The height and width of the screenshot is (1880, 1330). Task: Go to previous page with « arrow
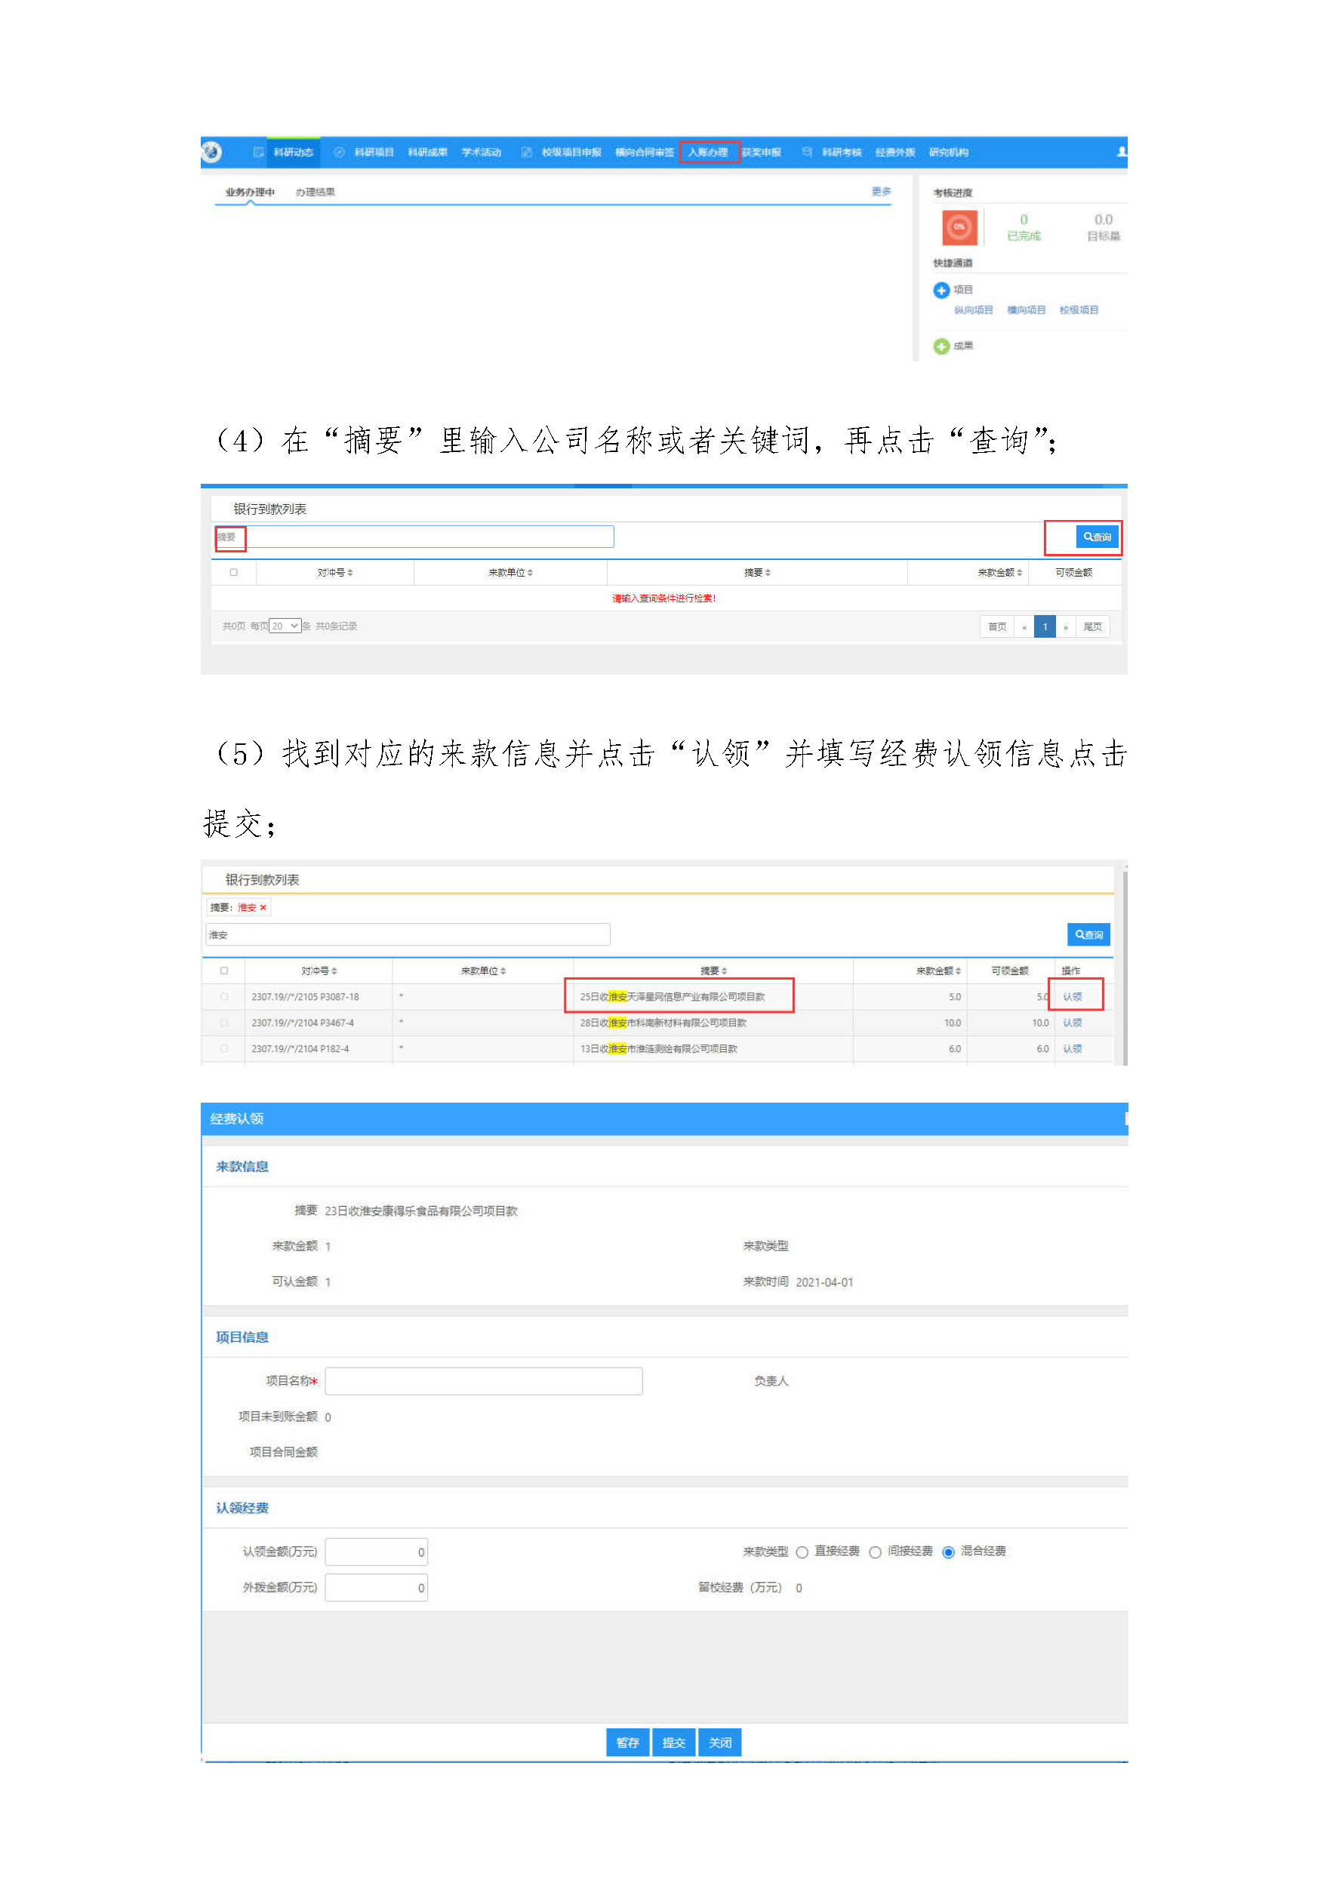1024,627
